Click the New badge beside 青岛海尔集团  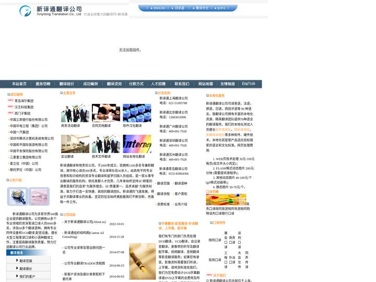point(10,100)
